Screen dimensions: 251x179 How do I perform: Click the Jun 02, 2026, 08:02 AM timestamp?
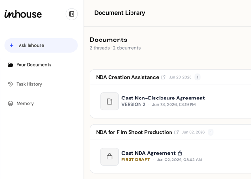179,160
